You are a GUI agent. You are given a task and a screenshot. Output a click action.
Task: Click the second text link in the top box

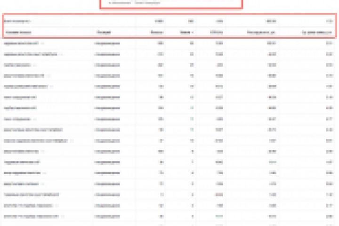(147, 3)
